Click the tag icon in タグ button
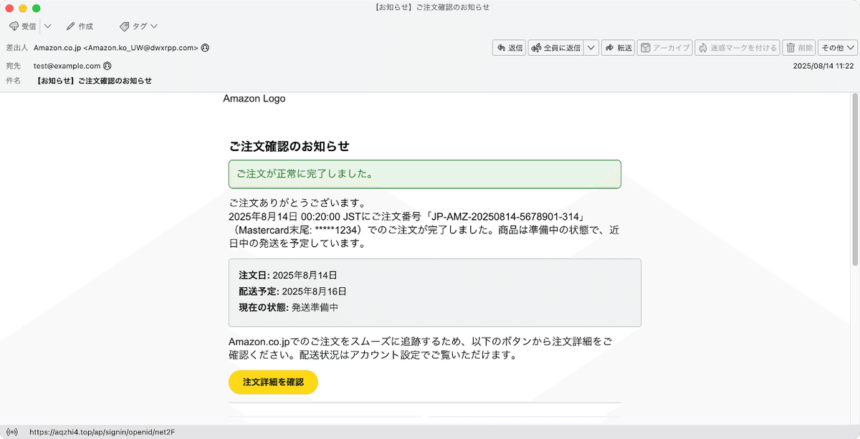The image size is (860, 439). coord(125,26)
